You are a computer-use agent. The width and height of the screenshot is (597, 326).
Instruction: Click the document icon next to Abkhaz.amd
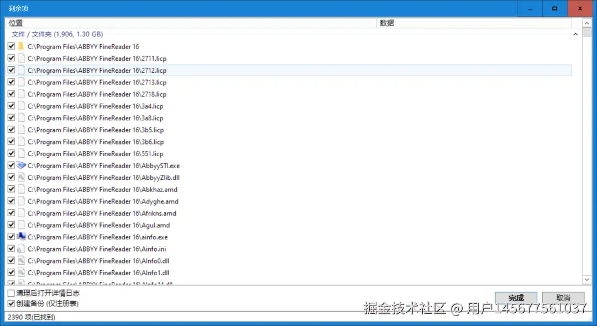click(21, 189)
